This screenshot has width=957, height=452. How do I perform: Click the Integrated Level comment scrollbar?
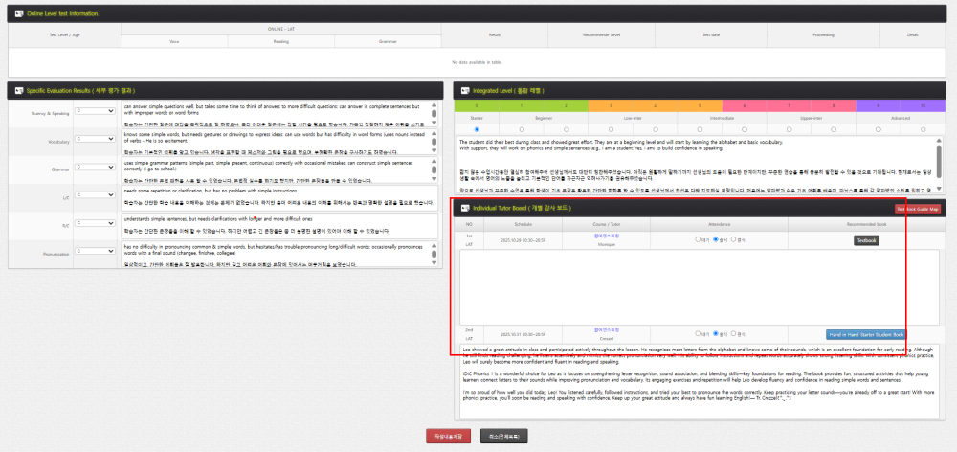pyautogui.click(x=941, y=158)
